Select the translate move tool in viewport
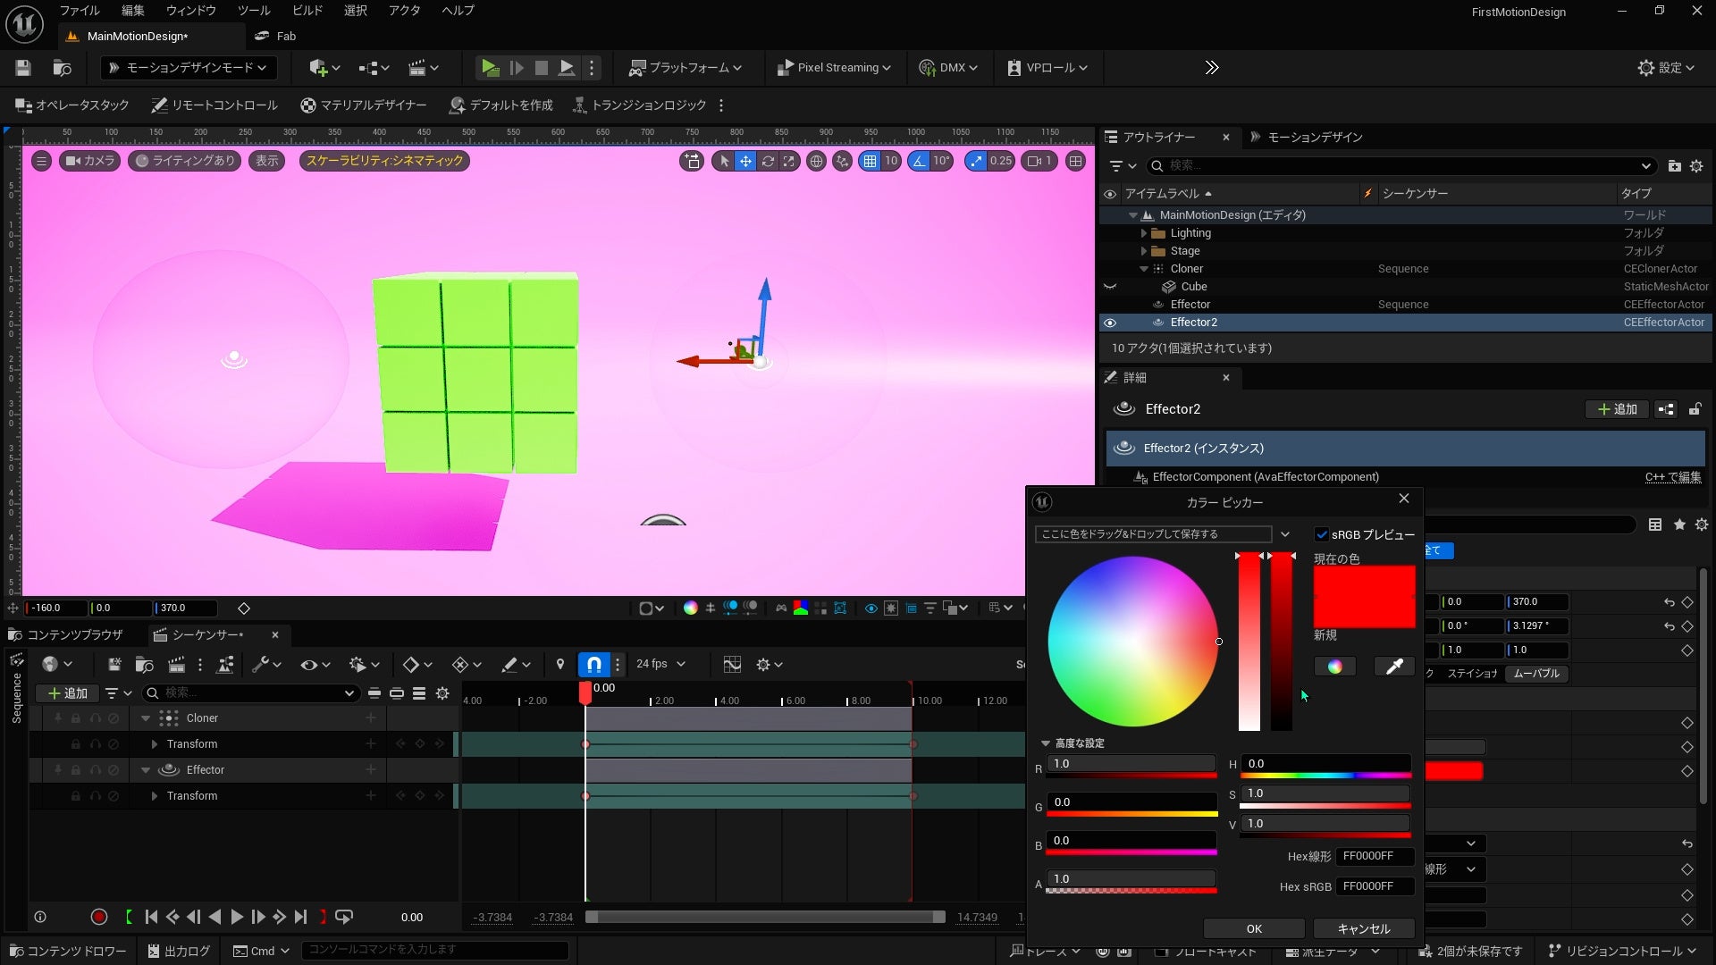Screen dimensions: 1716x965 [x=745, y=162]
